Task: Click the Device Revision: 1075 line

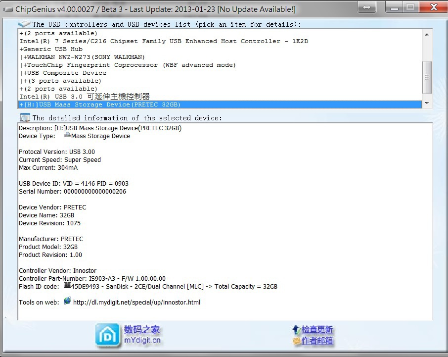Action: coord(50,223)
